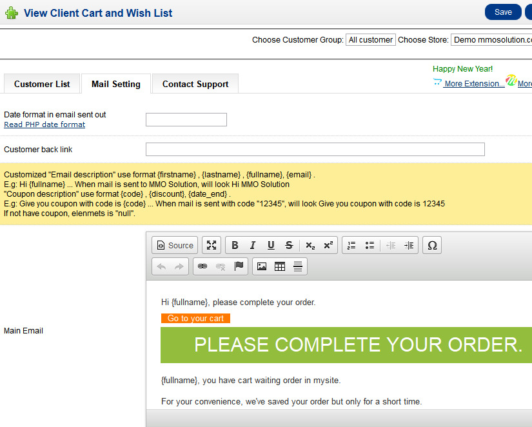Maximize the editor with the fullscreen icon
532x427 pixels.
(x=212, y=245)
